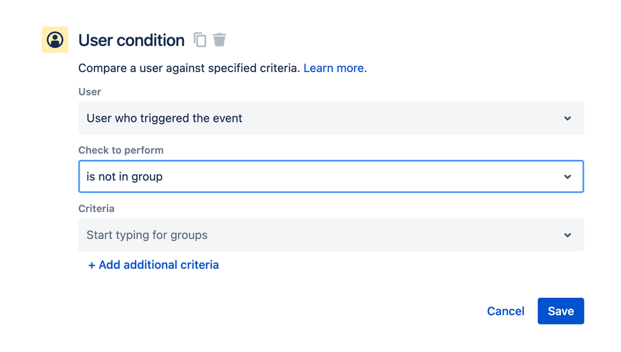This screenshot has width=621, height=352.
Task: Click the chevron in Check to perform field
Action: 567,177
